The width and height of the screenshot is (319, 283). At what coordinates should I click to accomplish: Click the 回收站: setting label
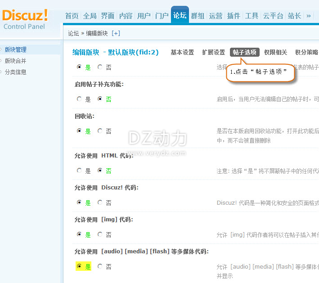click(x=85, y=116)
